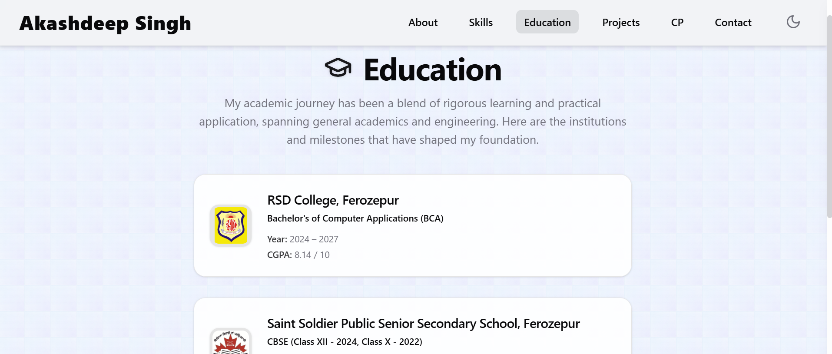The image size is (832, 354).
Task: Open the Contact nav link
Action: coord(733,22)
